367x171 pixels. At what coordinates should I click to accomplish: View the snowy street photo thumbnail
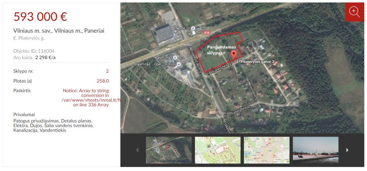316,150
